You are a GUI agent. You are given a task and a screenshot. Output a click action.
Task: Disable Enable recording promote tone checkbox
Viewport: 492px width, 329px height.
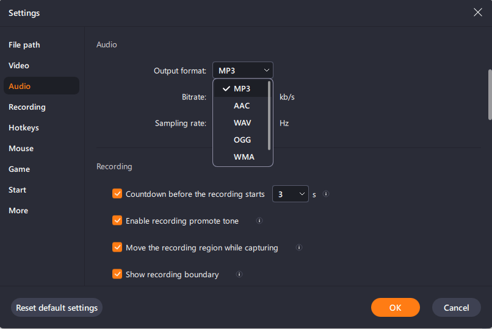coord(117,221)
